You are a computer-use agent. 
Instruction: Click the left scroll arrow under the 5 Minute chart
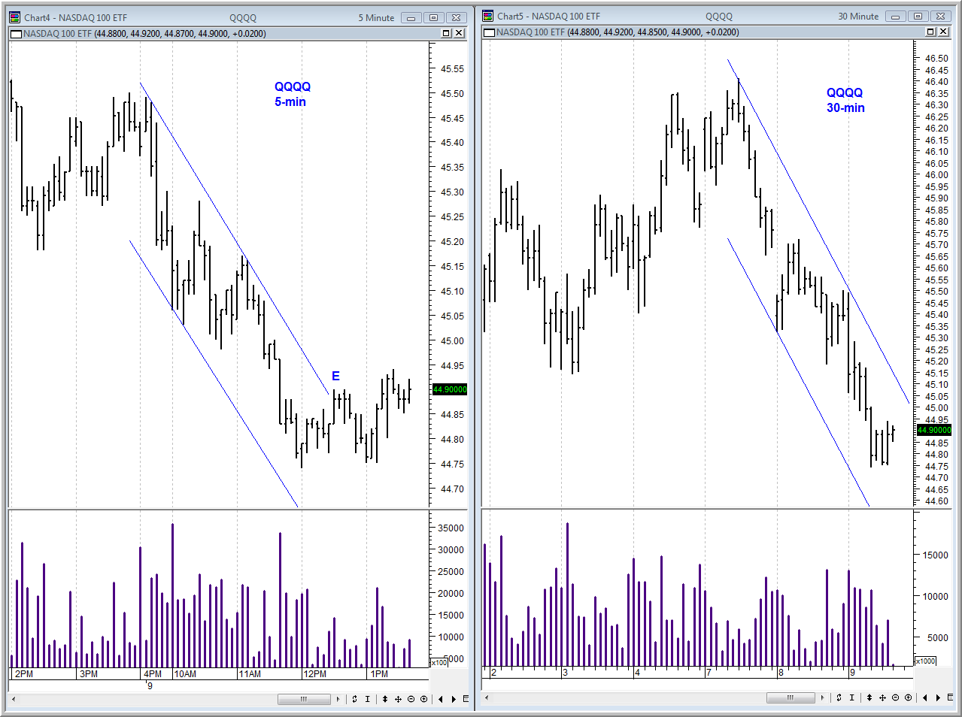[14, 699]
